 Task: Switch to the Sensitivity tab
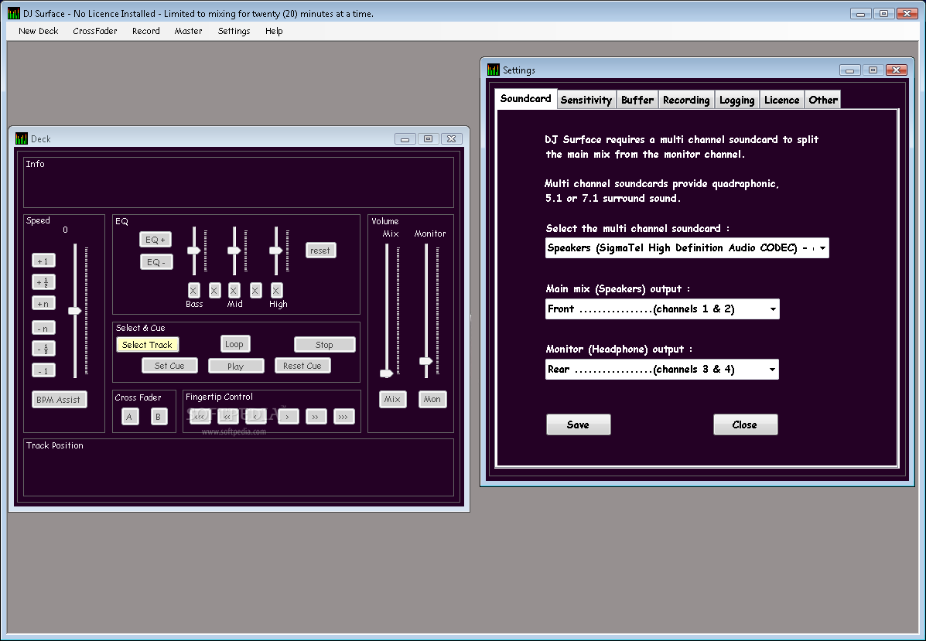point(586,100)
